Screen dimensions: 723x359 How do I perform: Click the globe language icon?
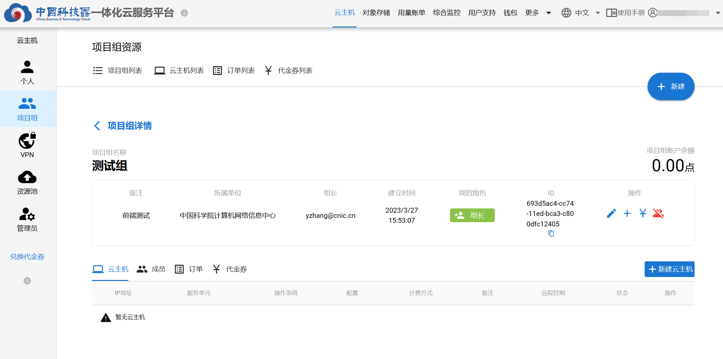pyautogui.click(x=566, y=13)
